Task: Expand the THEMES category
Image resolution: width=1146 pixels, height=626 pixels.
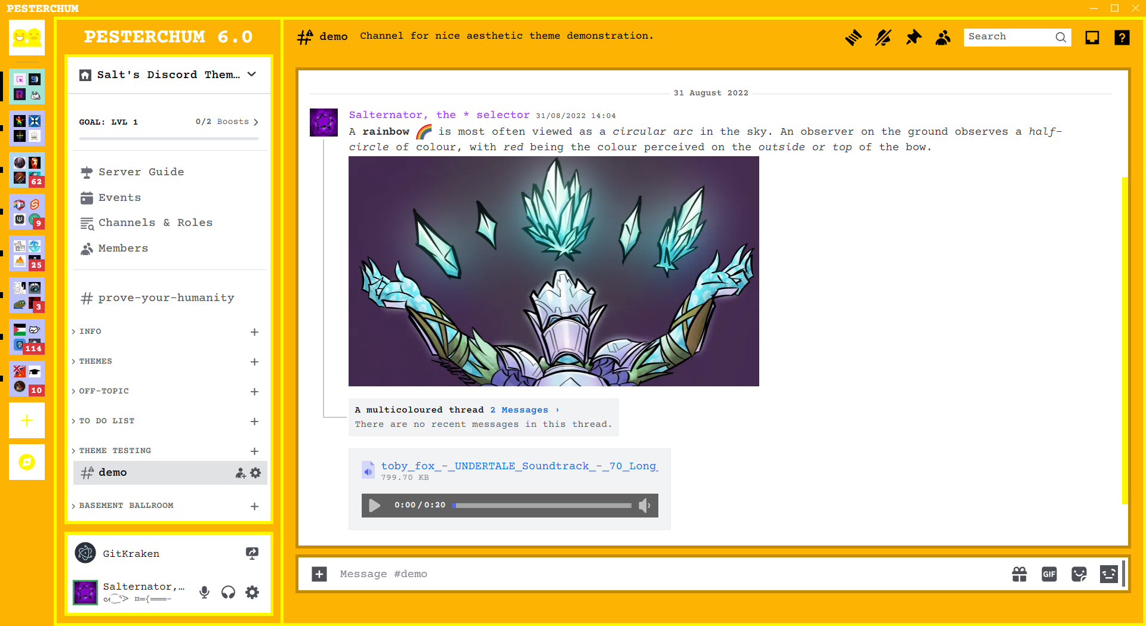Action: pos(95,361)
